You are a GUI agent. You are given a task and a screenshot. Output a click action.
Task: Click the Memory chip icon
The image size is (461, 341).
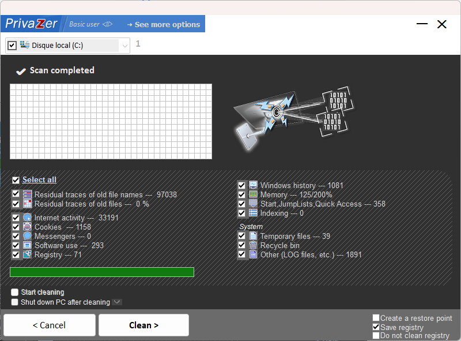pyautogui.click(x=253, y=194)
